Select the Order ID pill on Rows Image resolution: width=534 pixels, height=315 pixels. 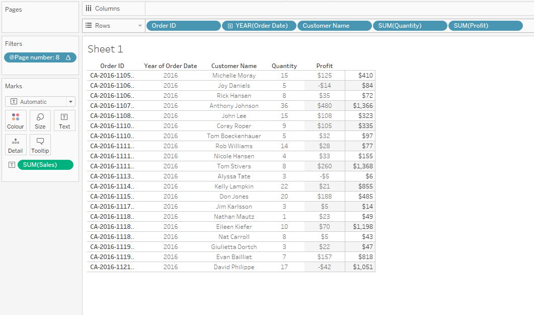click(183, 26)
